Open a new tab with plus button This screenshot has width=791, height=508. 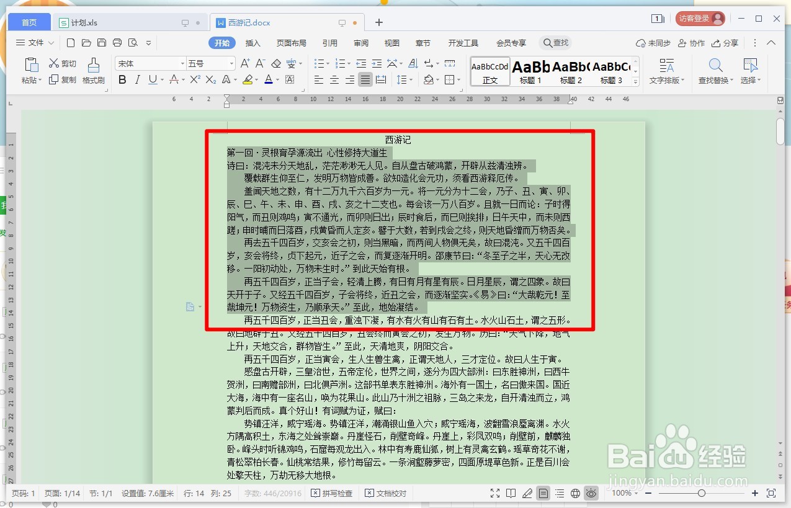(379, 23)
